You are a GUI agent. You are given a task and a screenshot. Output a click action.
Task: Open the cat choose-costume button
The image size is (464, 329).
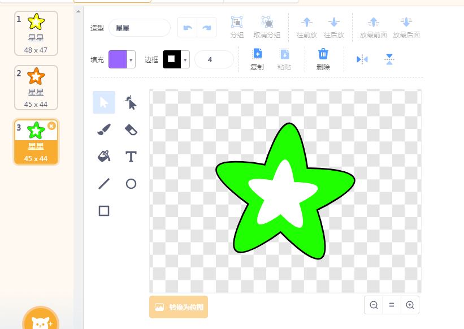(41, 319)
